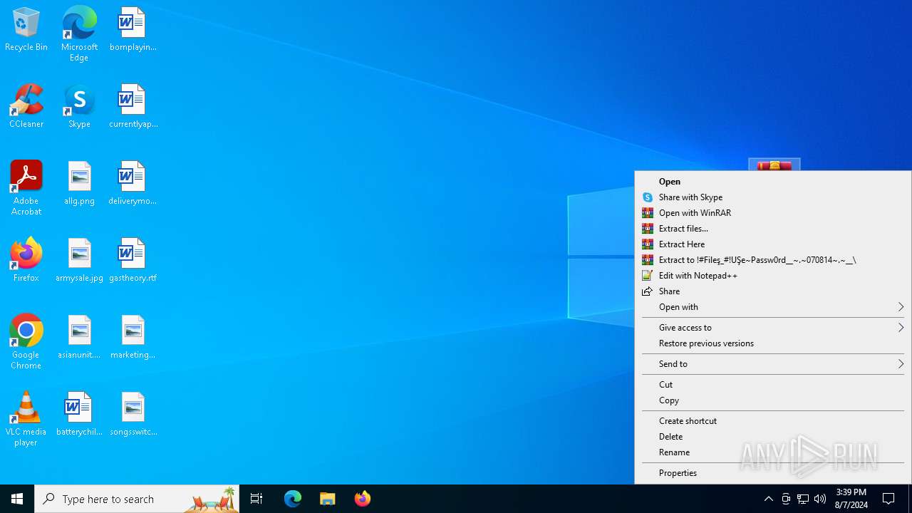Click the Type here to search box

pyautogui.click(x=137, y=499)
